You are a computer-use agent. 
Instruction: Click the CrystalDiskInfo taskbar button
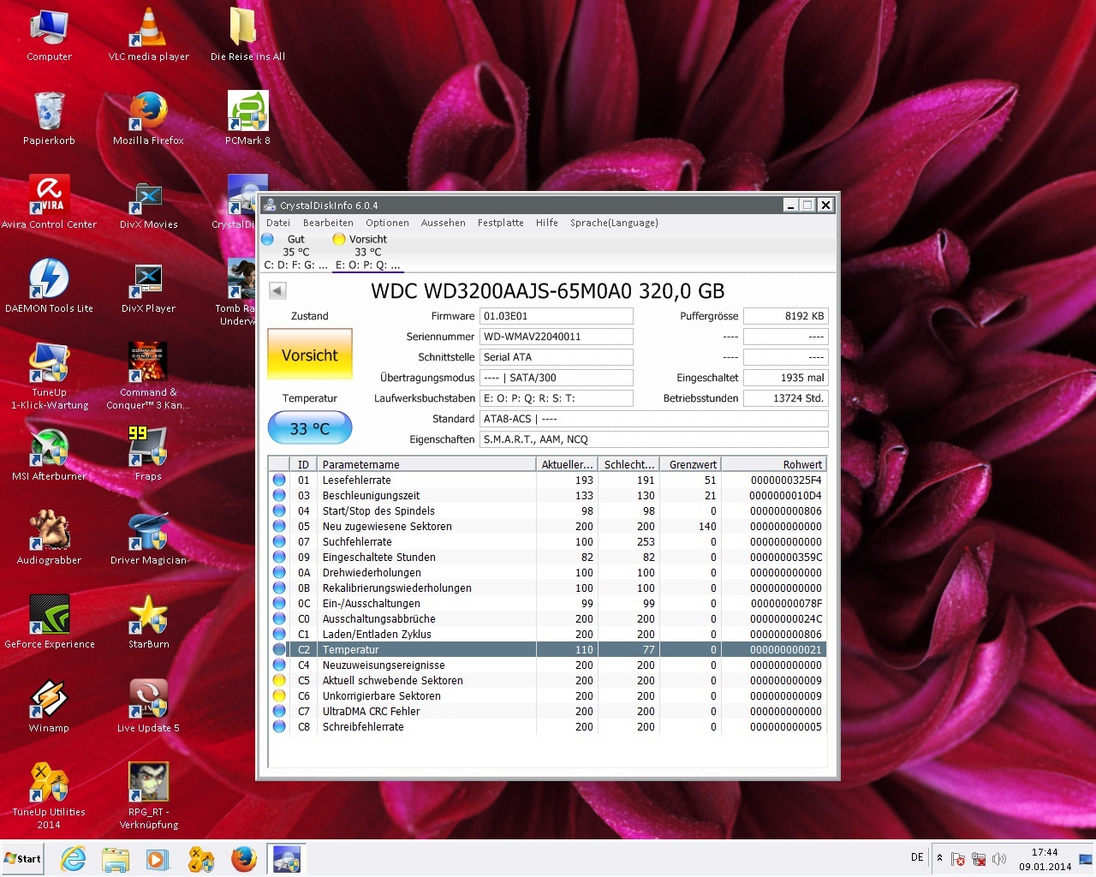pos(287,858)
